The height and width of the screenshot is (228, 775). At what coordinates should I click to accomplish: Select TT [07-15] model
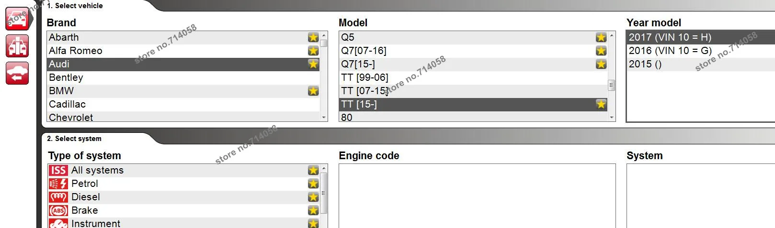[473, 91]
